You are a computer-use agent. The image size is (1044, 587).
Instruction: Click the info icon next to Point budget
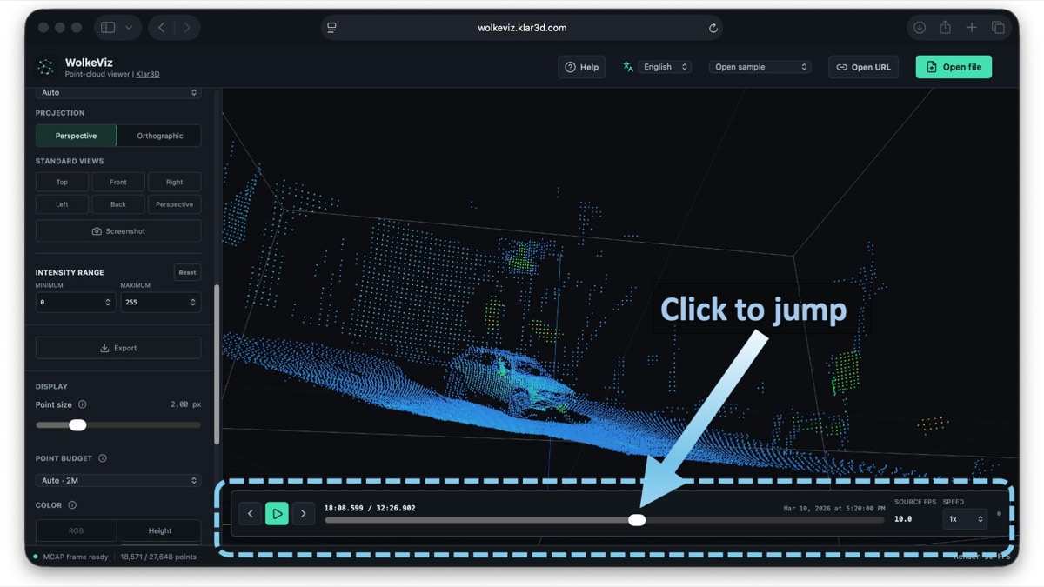tap(103, 458)
